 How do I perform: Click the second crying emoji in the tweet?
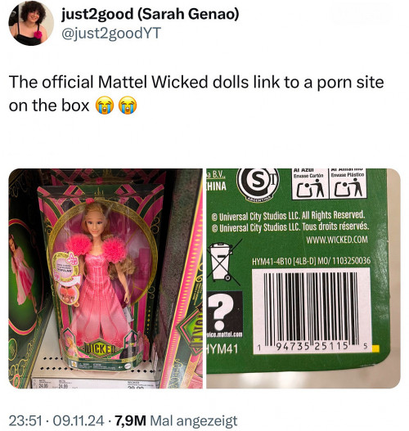tap(128, 106)
